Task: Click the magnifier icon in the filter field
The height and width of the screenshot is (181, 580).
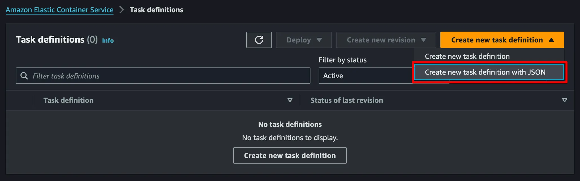Action: pyautogui.click(x=24, y=76)
